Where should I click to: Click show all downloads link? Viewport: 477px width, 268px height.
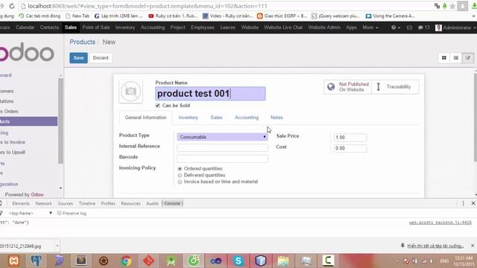435,246
